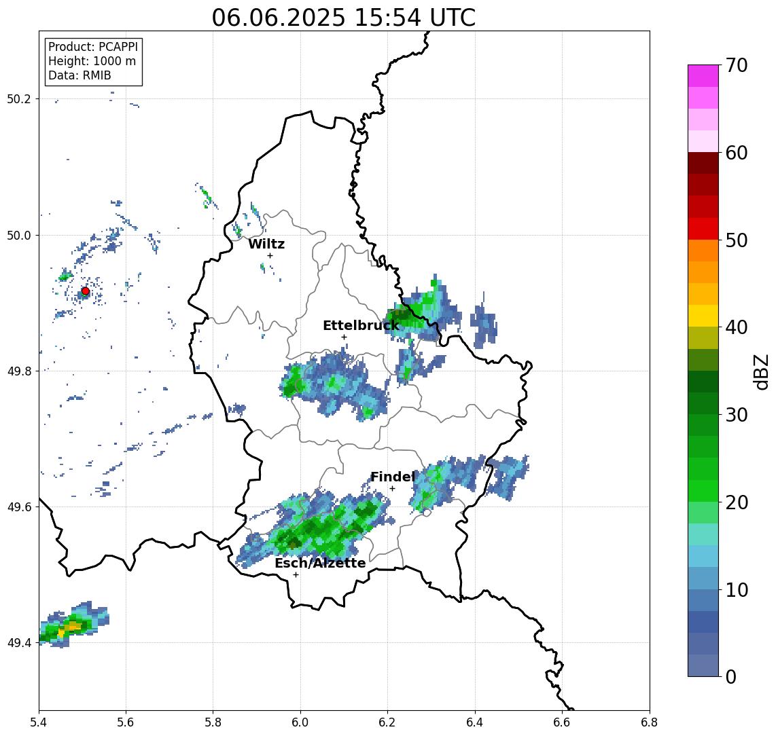Click the Product: PCAPPI legend line
Viewport: 778px width, 736px height.
pyautogui.click(x=93, y=47)
